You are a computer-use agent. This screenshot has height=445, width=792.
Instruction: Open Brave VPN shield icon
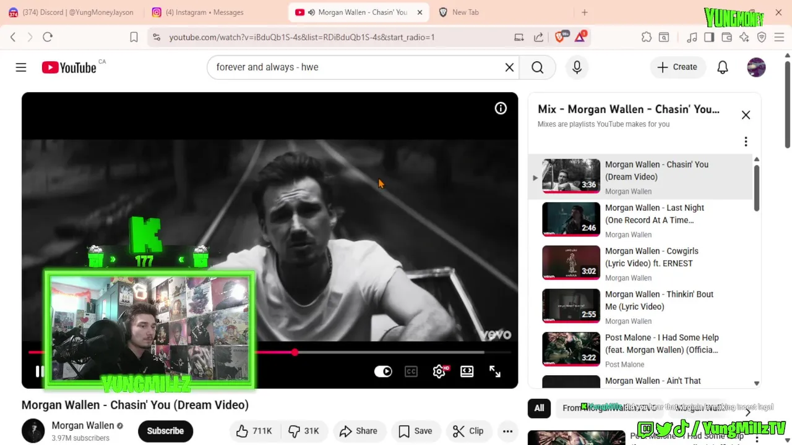pyautogui.click(x=762, y=37)
